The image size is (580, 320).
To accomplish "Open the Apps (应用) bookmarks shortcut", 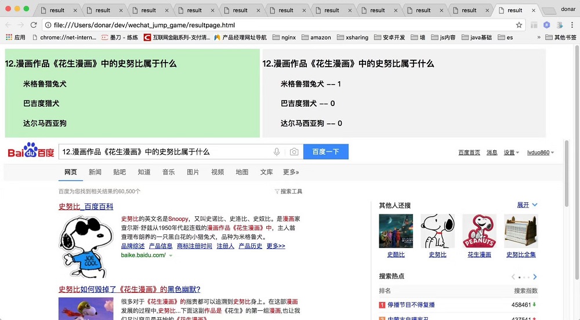I will (15, 37).
